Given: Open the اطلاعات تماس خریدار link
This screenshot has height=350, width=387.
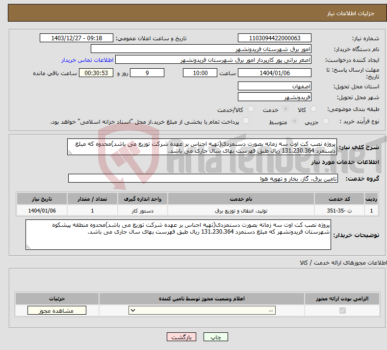Looking at the screenshot, I should (87, 60).
